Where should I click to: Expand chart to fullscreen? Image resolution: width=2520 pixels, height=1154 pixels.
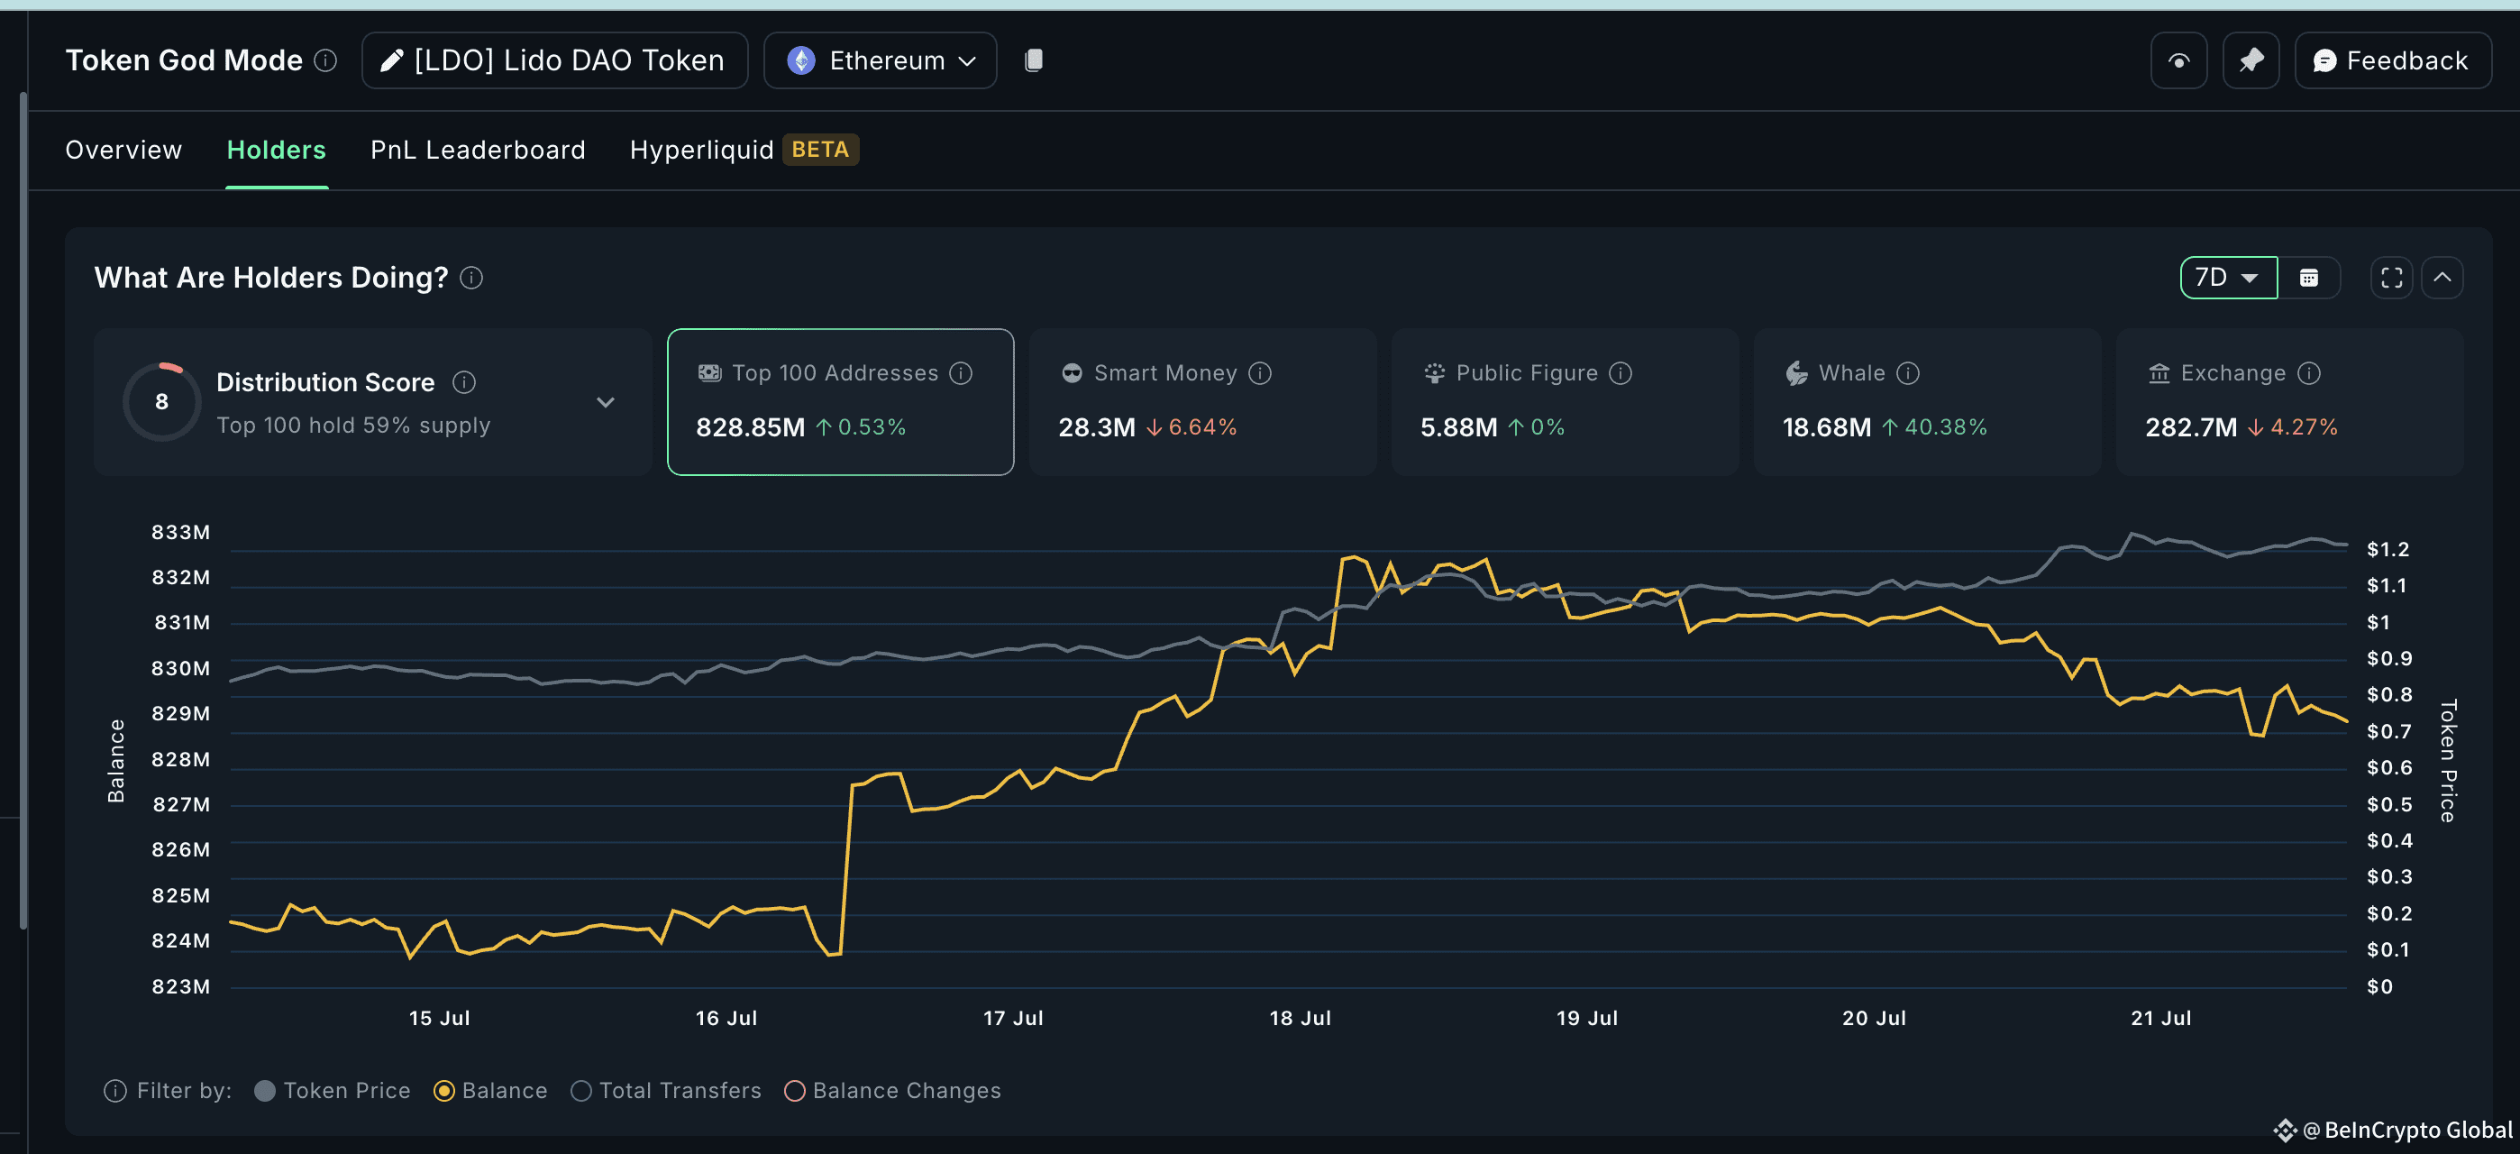2391,278
